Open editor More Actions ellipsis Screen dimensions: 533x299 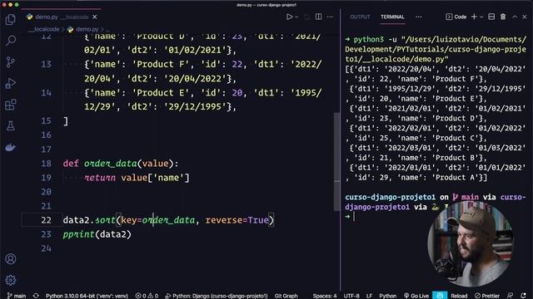click(330, 17)
